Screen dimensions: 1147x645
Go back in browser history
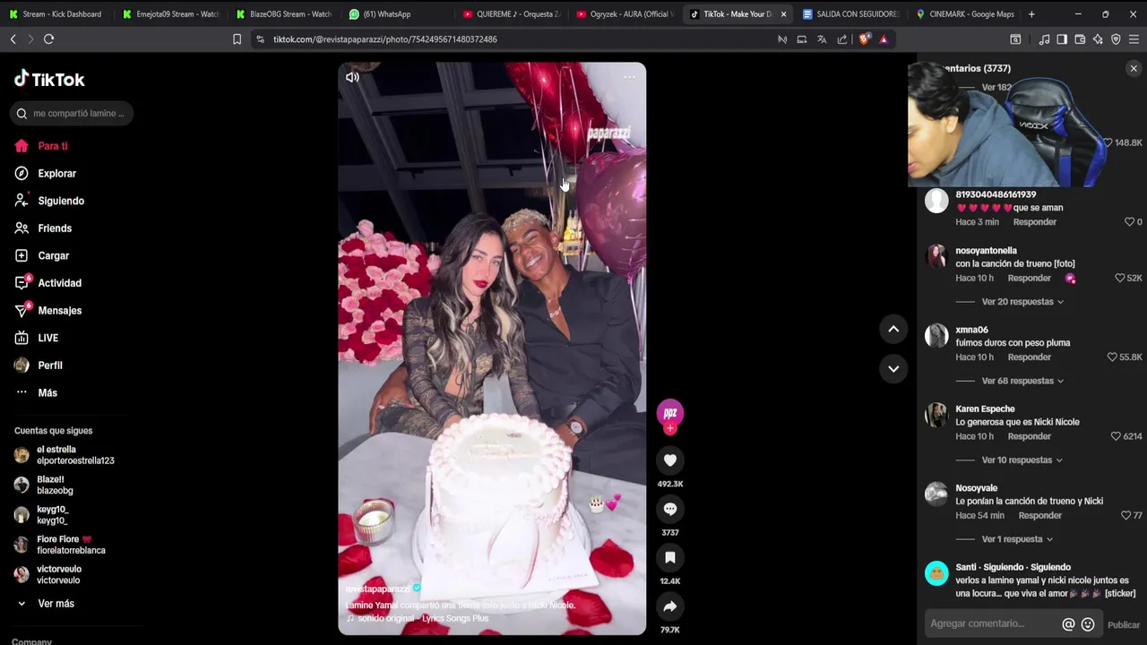(13, 39)
